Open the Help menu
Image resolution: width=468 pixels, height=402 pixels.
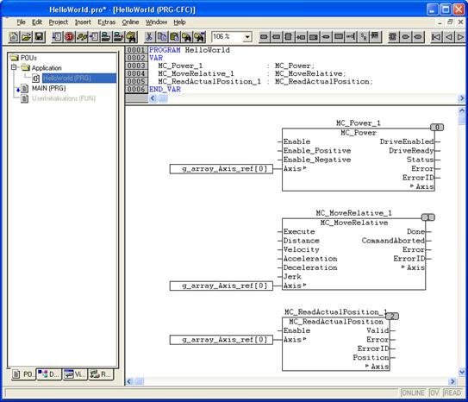[x=179, y=22]
